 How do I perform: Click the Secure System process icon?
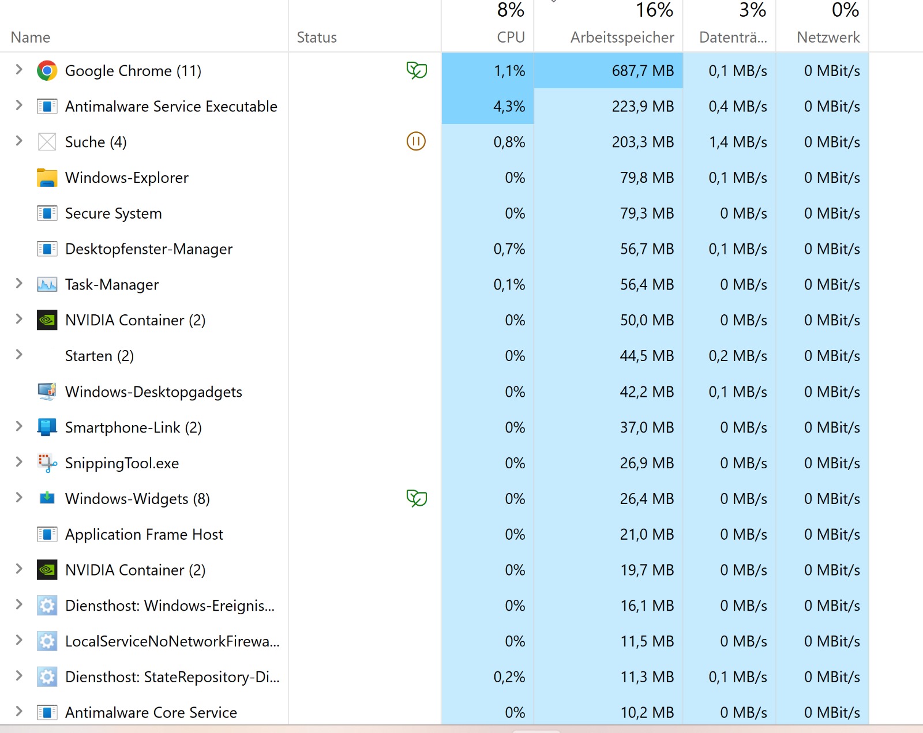[47, 213]
